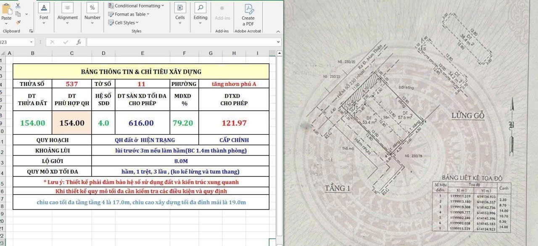Viewport: 538px width, 246px height.
Task: Select column H header
Action: click(234, 53)
